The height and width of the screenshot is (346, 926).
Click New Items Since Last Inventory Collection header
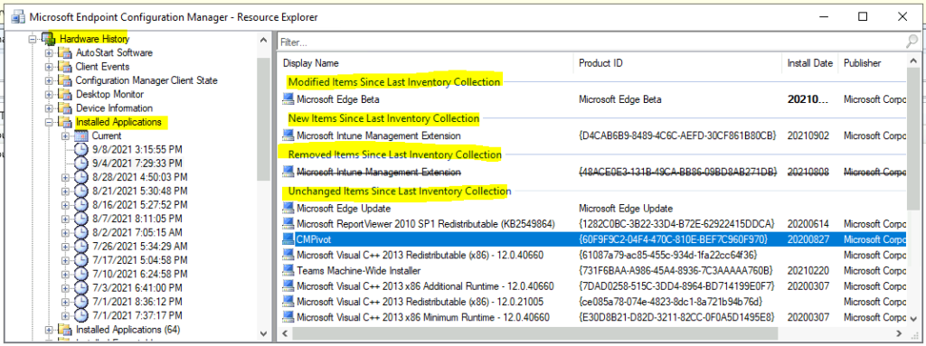tap(383, 118)
